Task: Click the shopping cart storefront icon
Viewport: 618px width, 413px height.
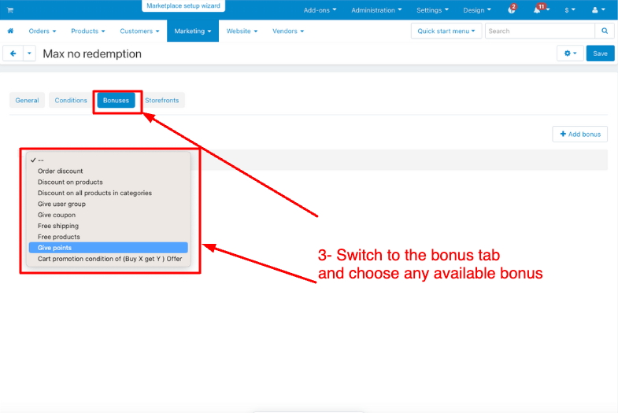Action: (10, 10)
